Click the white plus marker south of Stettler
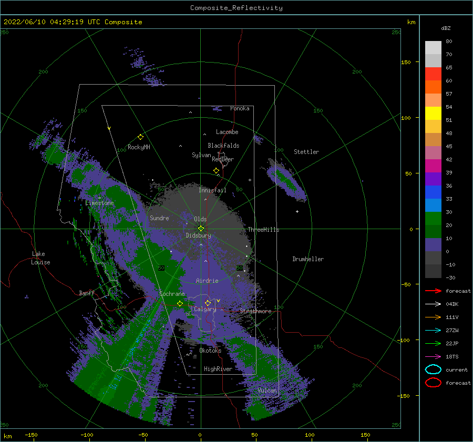 click(x=297, y=211)
